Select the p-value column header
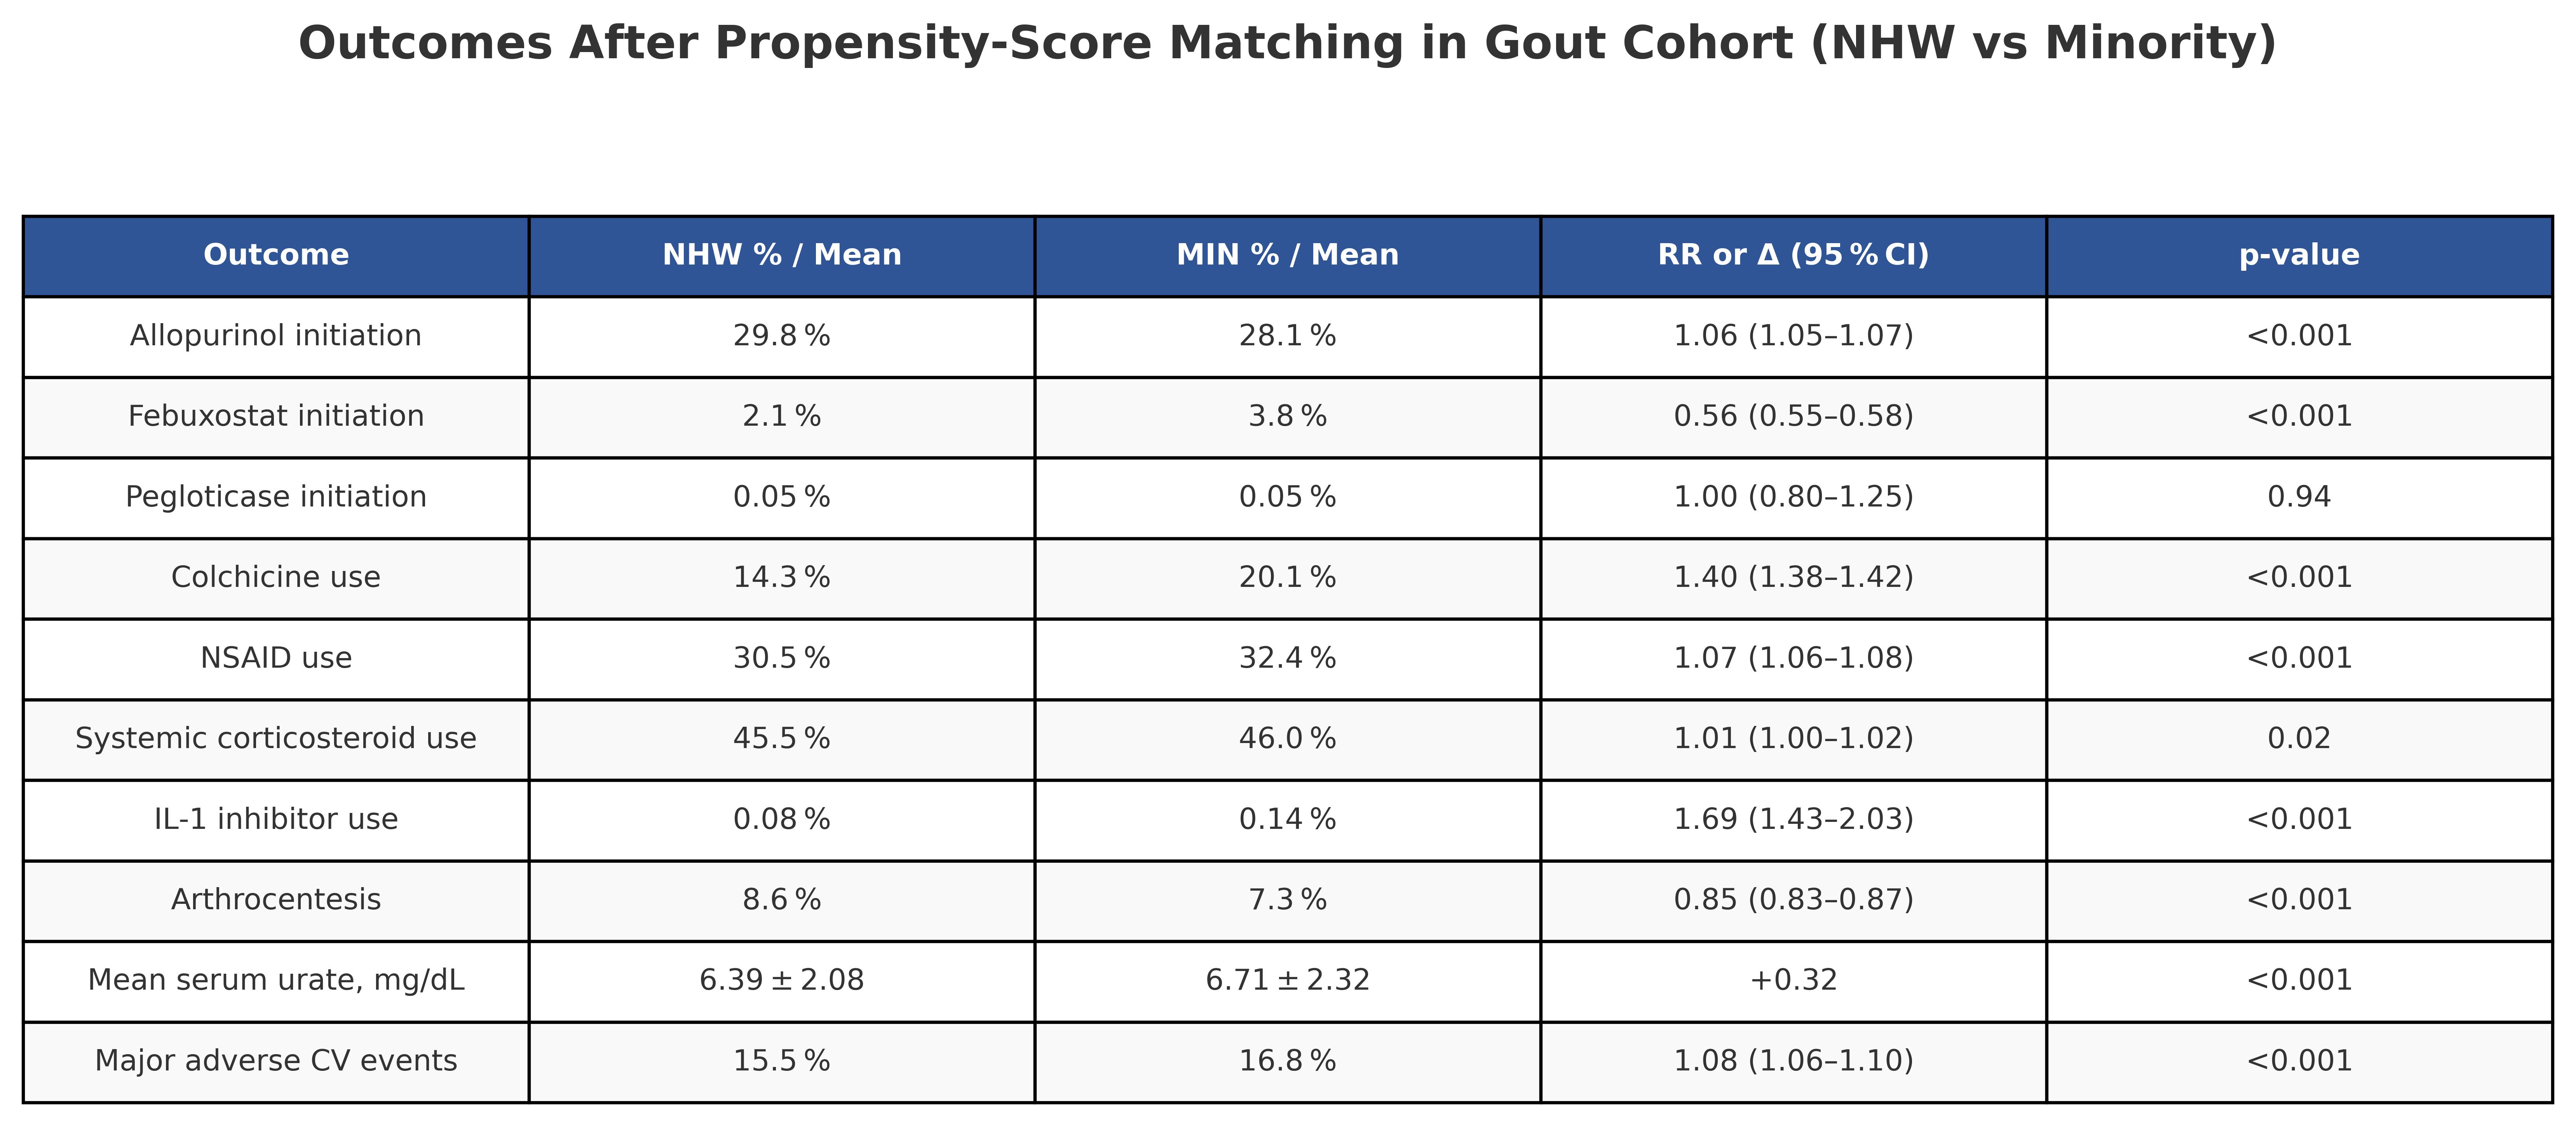Image resolution: width=2576 pixels, height=1126 pixels. pyautogui.click(x=2299, y=255)
